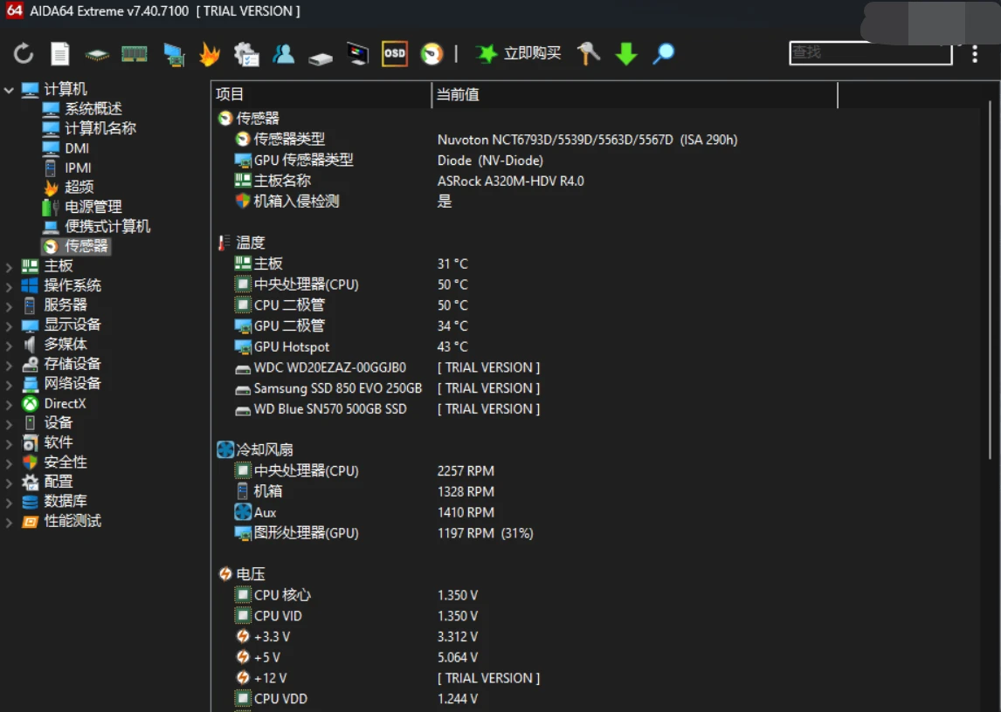This screenshot has height=712, width=1001.
Task: Select the WD Blue SN570 row
Action: (x=597, y=409)
